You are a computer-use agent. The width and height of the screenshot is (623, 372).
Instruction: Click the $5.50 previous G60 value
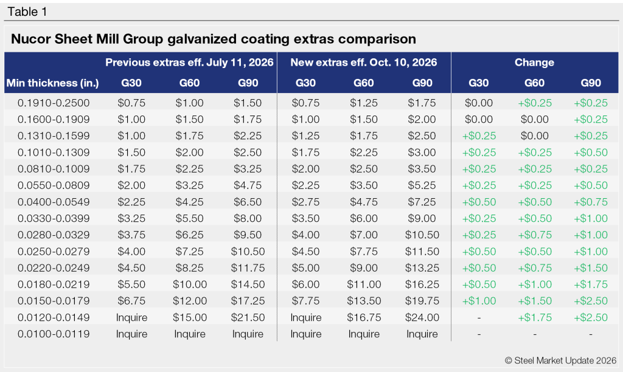point(190,218)
